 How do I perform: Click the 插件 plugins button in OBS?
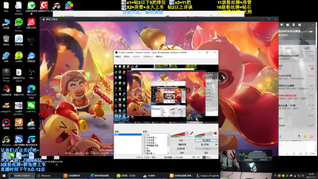tap(182, 153)
